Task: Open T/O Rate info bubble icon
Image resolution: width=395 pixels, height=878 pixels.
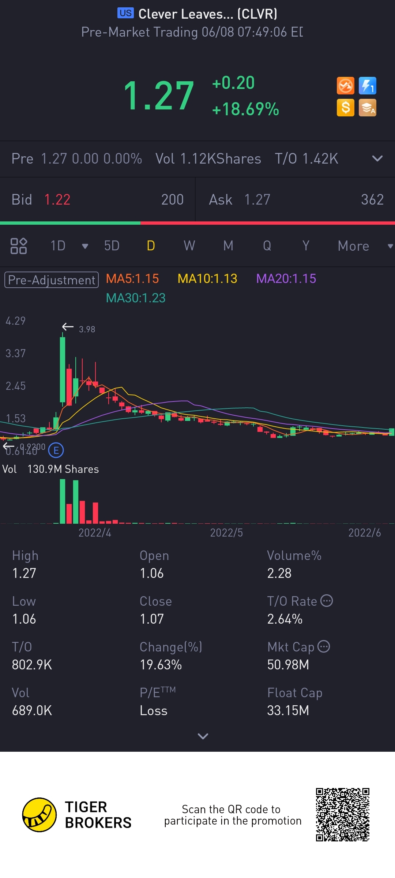Action: (327, 601)
